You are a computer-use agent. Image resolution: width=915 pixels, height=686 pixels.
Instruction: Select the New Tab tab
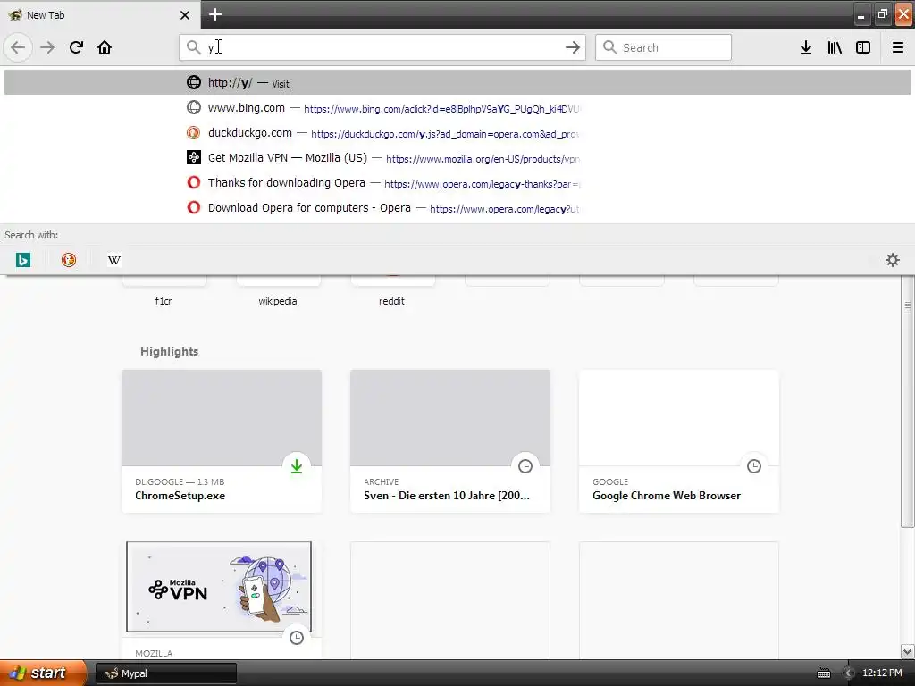pyautogui.click(x=100, y=14)
